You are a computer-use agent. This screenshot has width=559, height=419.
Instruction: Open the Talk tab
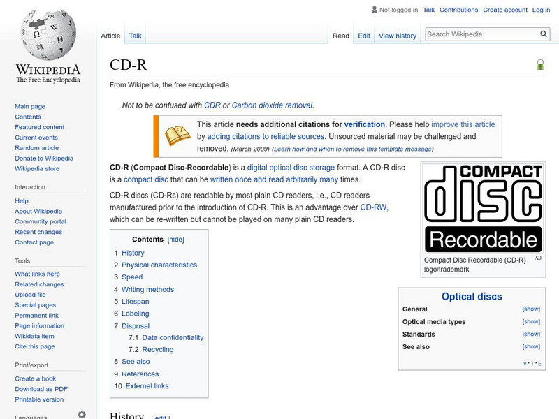tap(135, 36)
